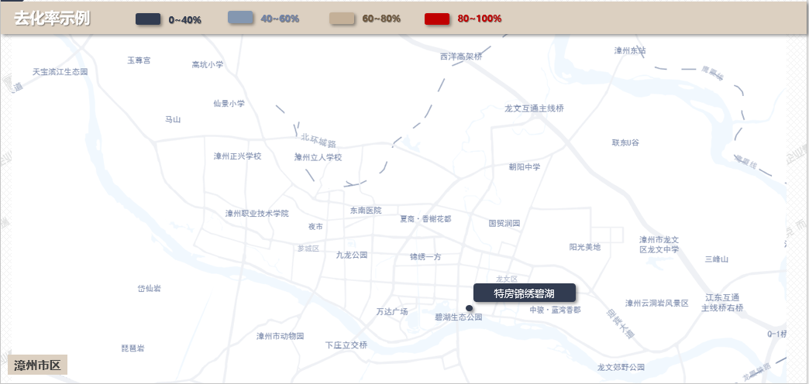Click 漳州市动物园 map label
Image resolution: width=809 pixels, height=384 pixels.
[x=280, y=336]
